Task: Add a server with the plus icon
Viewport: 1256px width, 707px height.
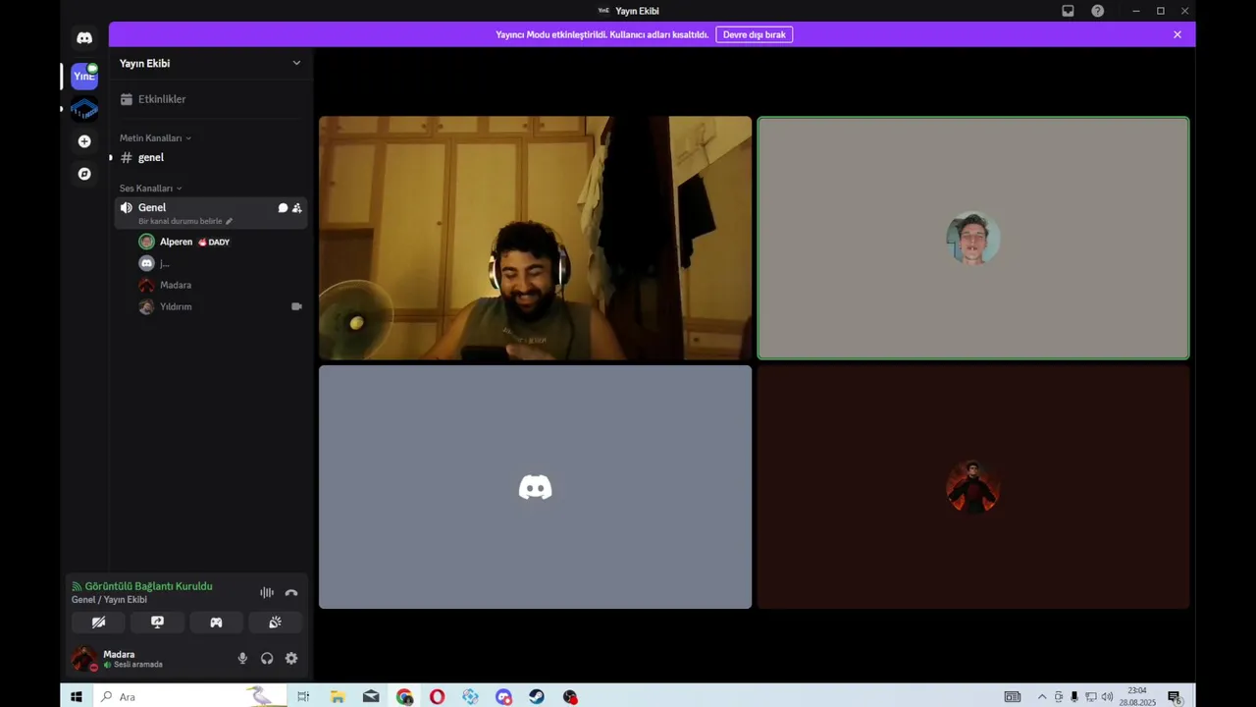Action: (84, 141)
